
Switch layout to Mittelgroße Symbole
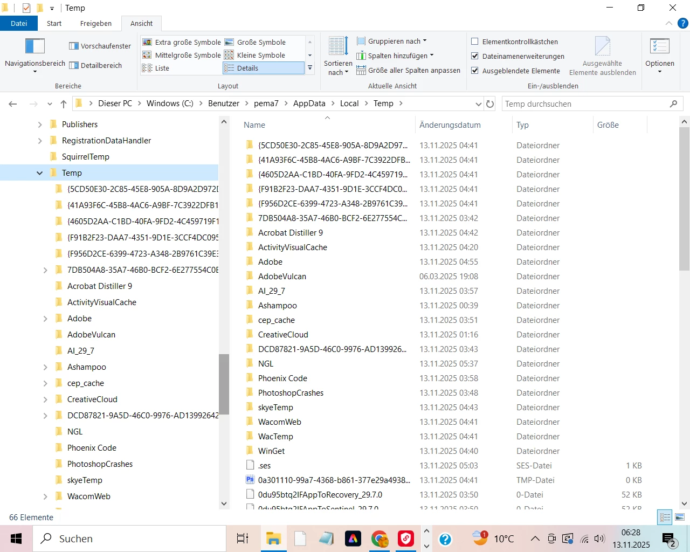(x=182, y=55)
